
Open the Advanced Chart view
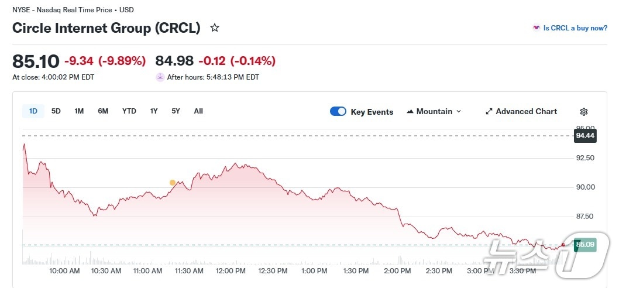pyautogui.click(x=526, y=111)
